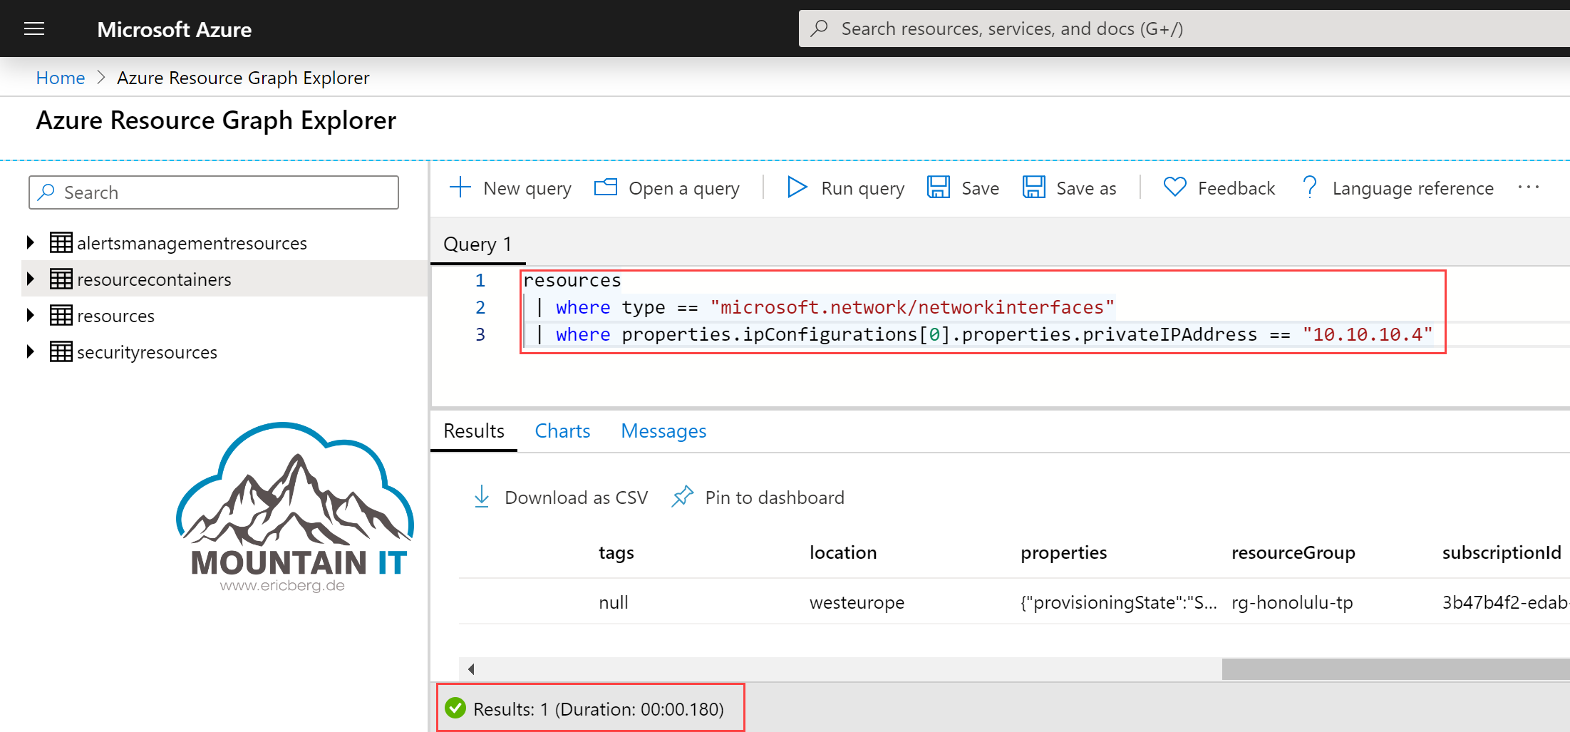Click the Open a query folder icon

[x=606, y=187]
